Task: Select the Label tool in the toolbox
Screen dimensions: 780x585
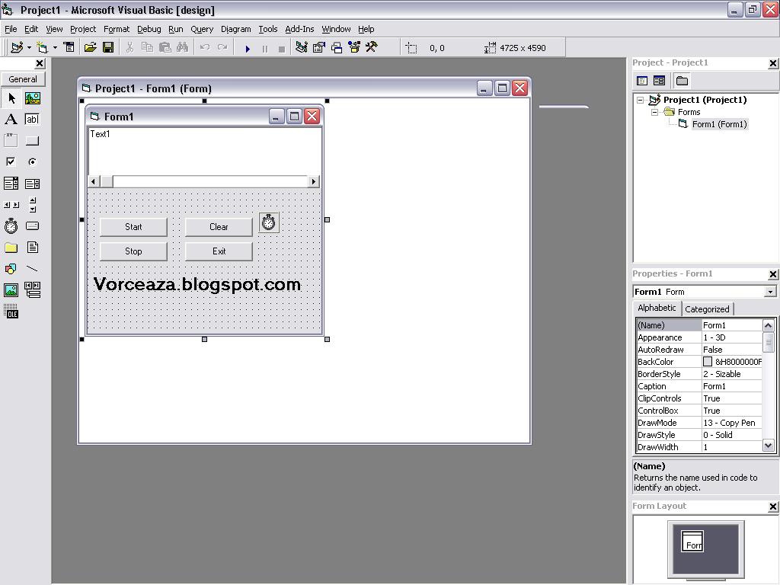Action: click(x=11, y=120)
